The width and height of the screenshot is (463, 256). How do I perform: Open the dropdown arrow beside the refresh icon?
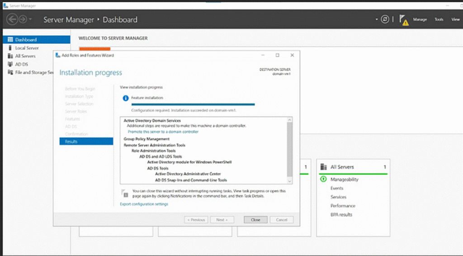click(x=376, y=20)
